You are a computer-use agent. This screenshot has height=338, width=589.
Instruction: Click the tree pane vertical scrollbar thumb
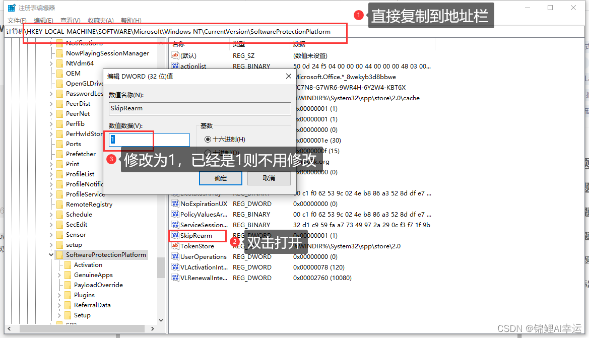pyautogui.click(x=161, y=267)
